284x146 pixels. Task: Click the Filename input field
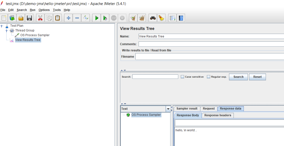[210, 56]
